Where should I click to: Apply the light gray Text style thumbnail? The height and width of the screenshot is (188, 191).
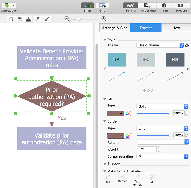[146, 59]
